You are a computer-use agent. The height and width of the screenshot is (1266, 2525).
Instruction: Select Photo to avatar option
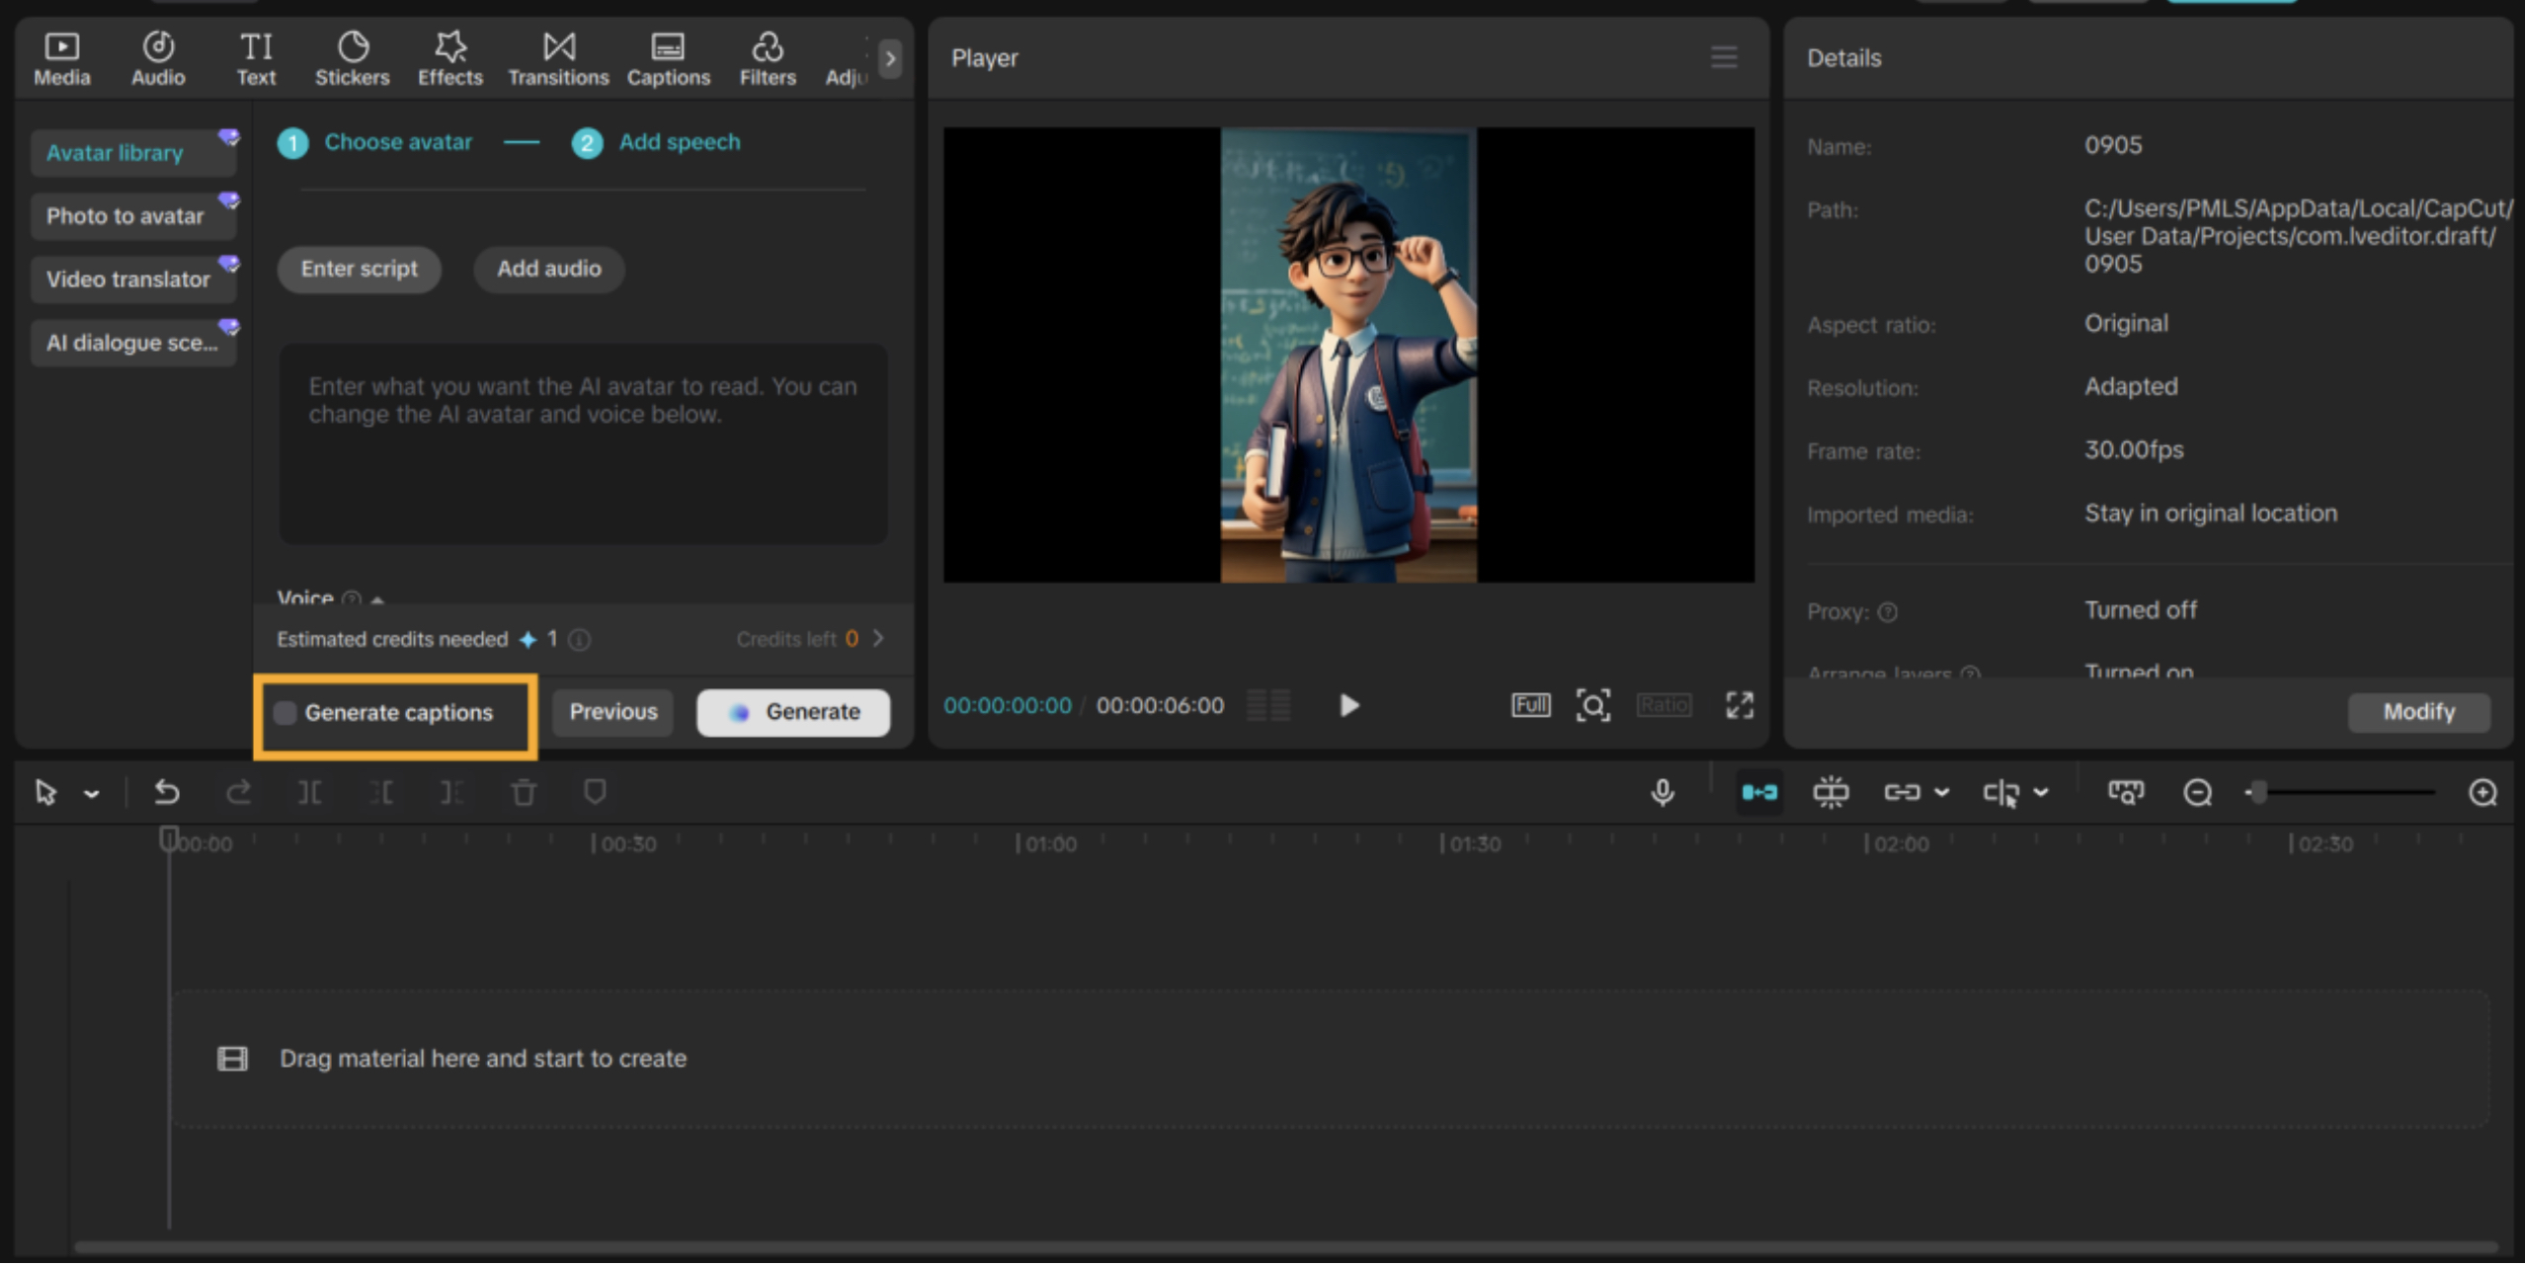(125, 216)
